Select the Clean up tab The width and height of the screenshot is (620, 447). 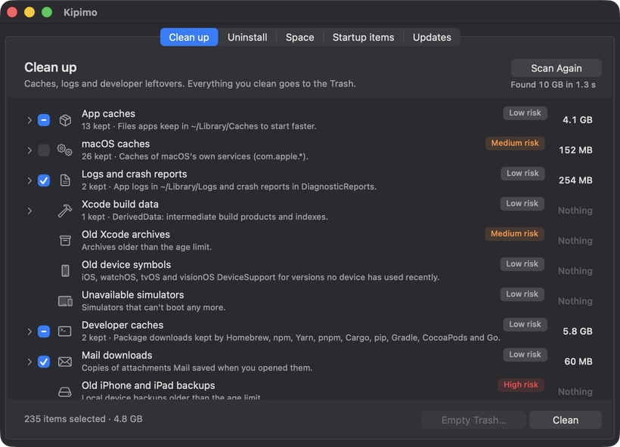(x=189, y=37)
